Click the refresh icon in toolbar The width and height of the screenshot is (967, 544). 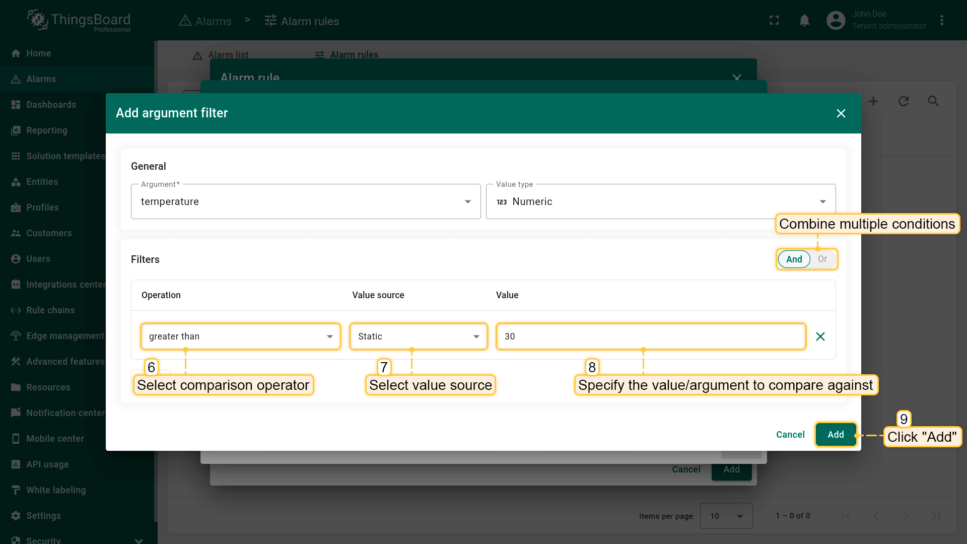coord(904,101)
